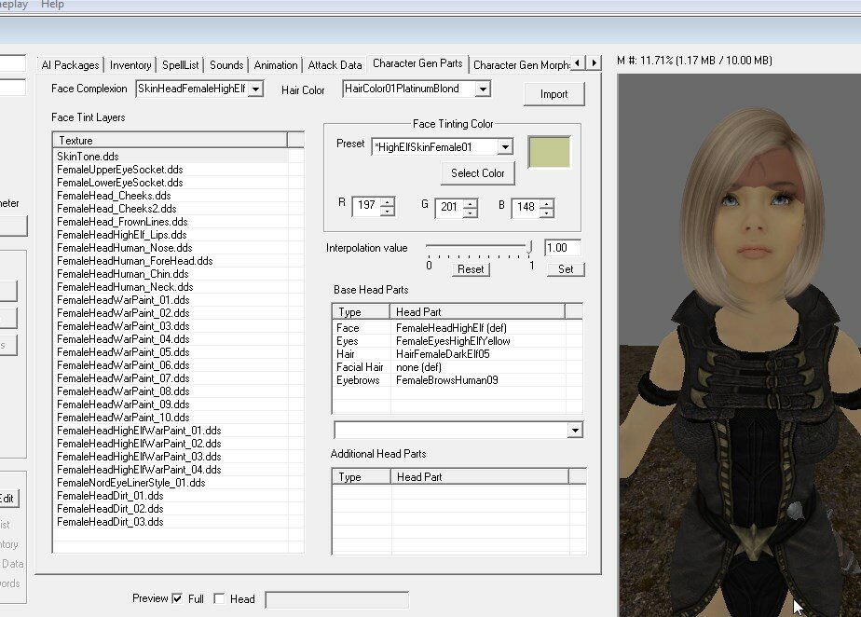Viewport: 861px width, 617px height.
Task: Open the Face Complexion dropdown
Action: click(x=255, y=89)
